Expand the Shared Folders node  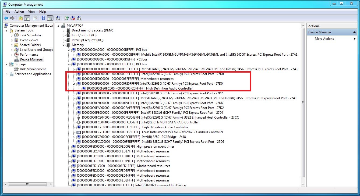click(x=12, y=45)
